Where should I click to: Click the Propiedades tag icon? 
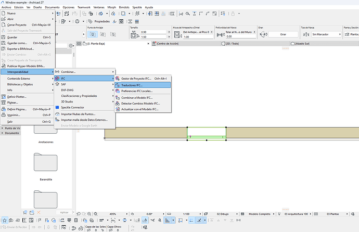[90, 21]
